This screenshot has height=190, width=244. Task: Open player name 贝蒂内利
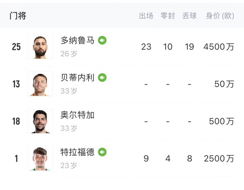78,78
